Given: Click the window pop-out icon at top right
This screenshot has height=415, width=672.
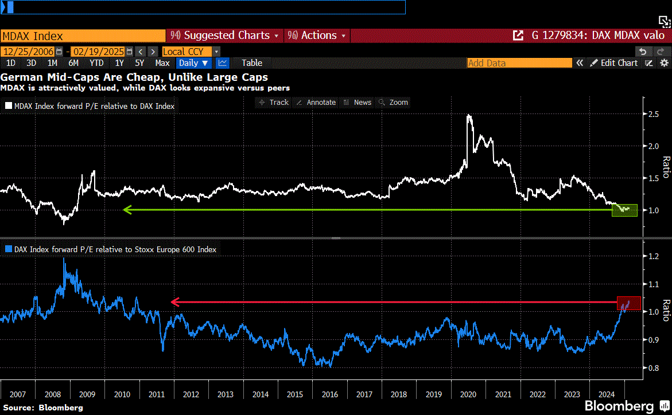Looking at the screenshot, I should point(665,21).
